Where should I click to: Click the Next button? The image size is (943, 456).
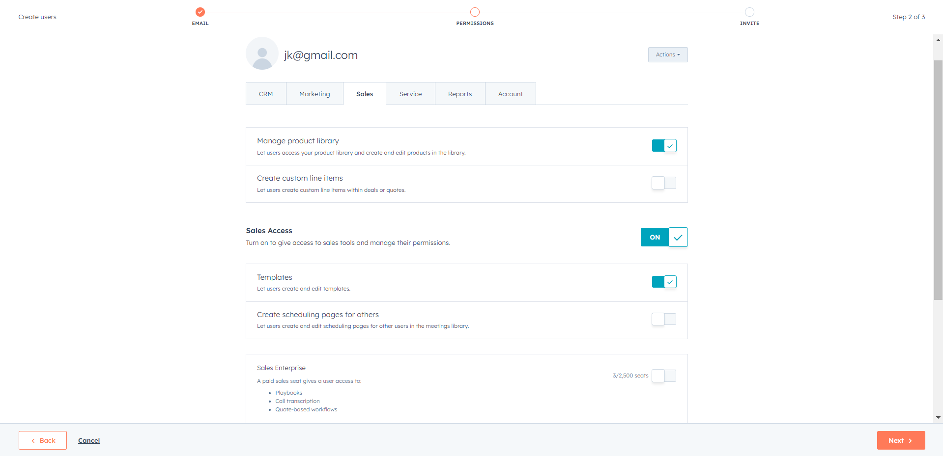pos(901,440)
